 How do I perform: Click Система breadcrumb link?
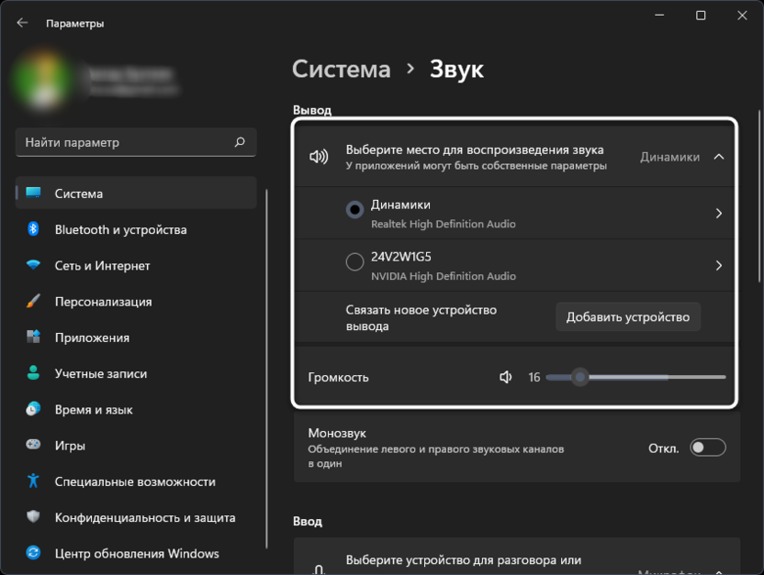click(x=341, y=69)
